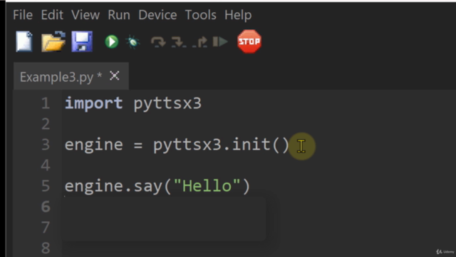456x257 pixels.
Task: Click pyttsx3 on the import line
Action: [x=167, y=104]
